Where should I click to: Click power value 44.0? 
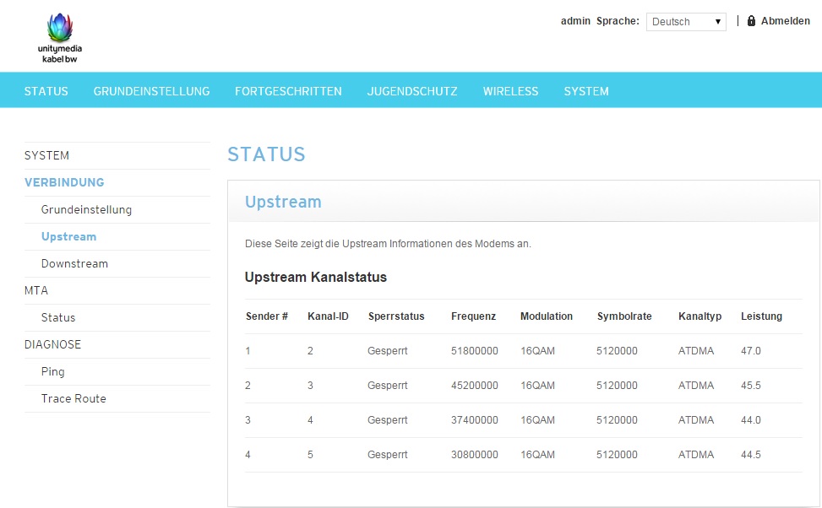tap(751, 420)
